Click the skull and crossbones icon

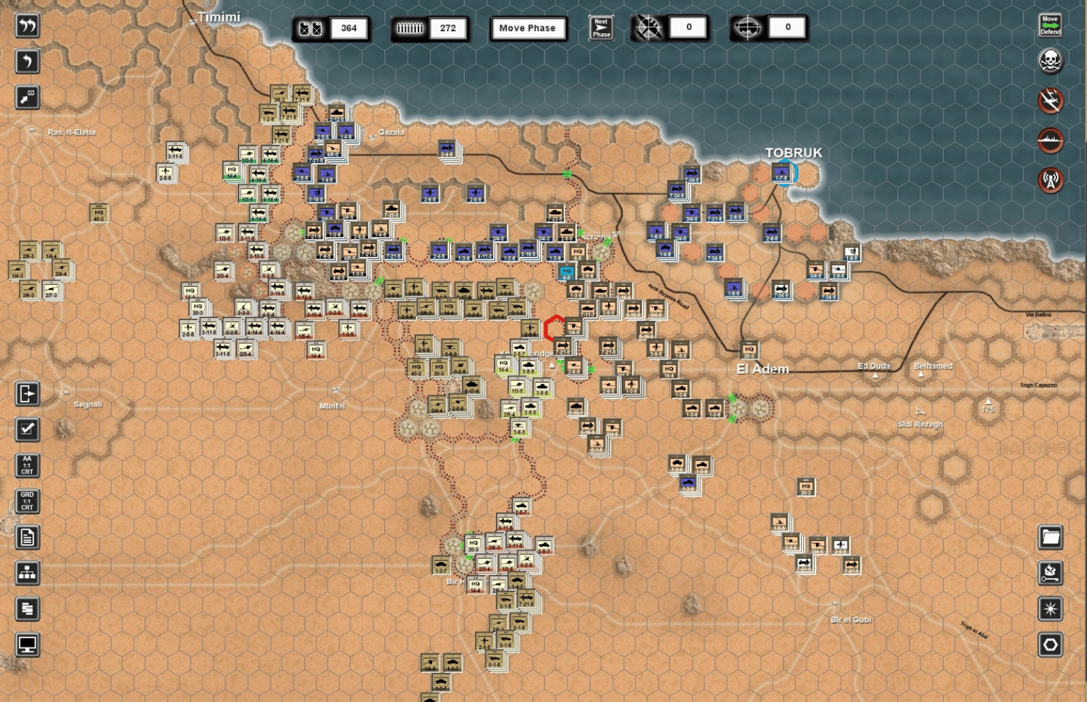coord(1050,62)
